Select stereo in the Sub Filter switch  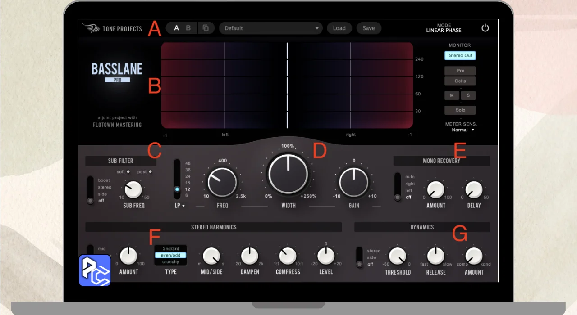point(105,187)
